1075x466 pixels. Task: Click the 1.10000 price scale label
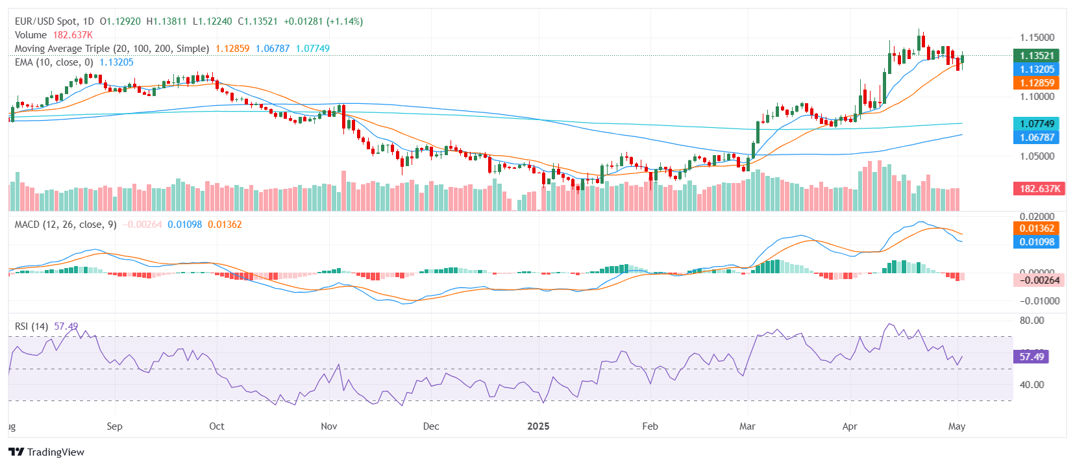[1037, 97]
